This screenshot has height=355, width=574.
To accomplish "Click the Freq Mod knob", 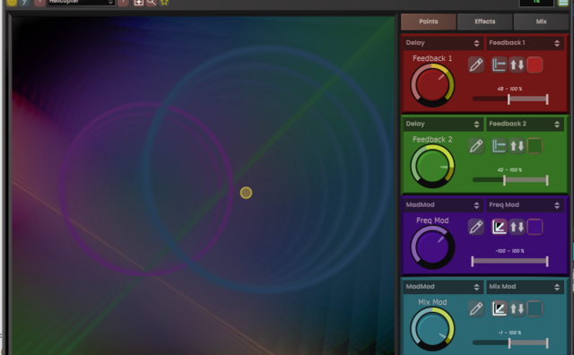I will (x=432, y=247).
